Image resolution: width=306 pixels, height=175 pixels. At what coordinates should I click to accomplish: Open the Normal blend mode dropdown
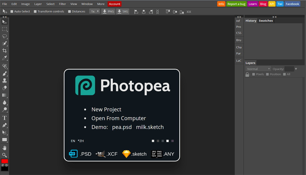tap(258, 69)
